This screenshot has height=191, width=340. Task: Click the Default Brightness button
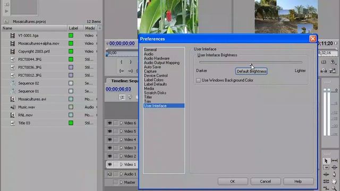251,71
